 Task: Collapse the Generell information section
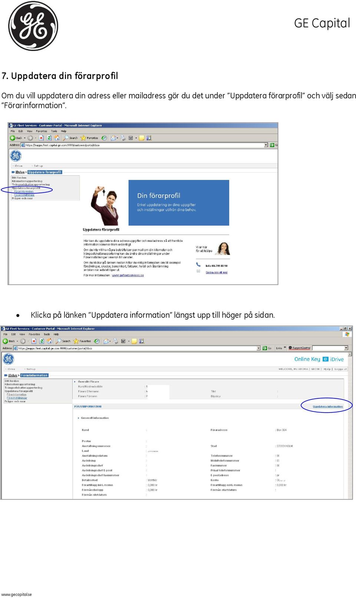point(79,418)
